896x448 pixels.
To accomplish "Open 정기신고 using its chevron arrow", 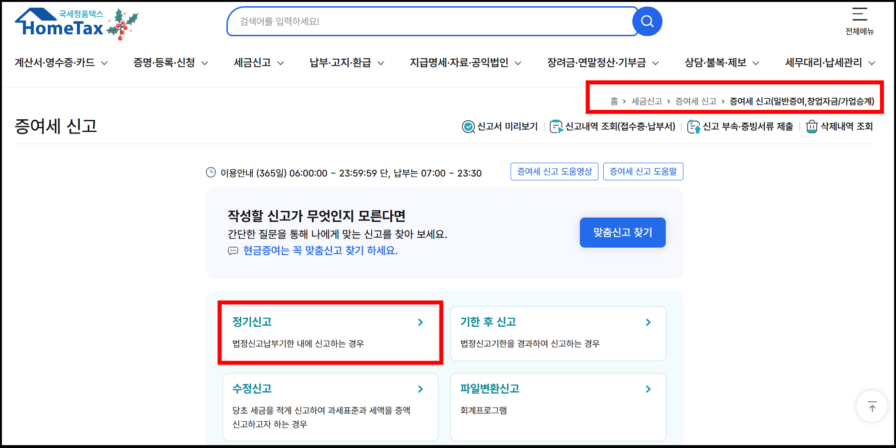I will tap(420, 322).
